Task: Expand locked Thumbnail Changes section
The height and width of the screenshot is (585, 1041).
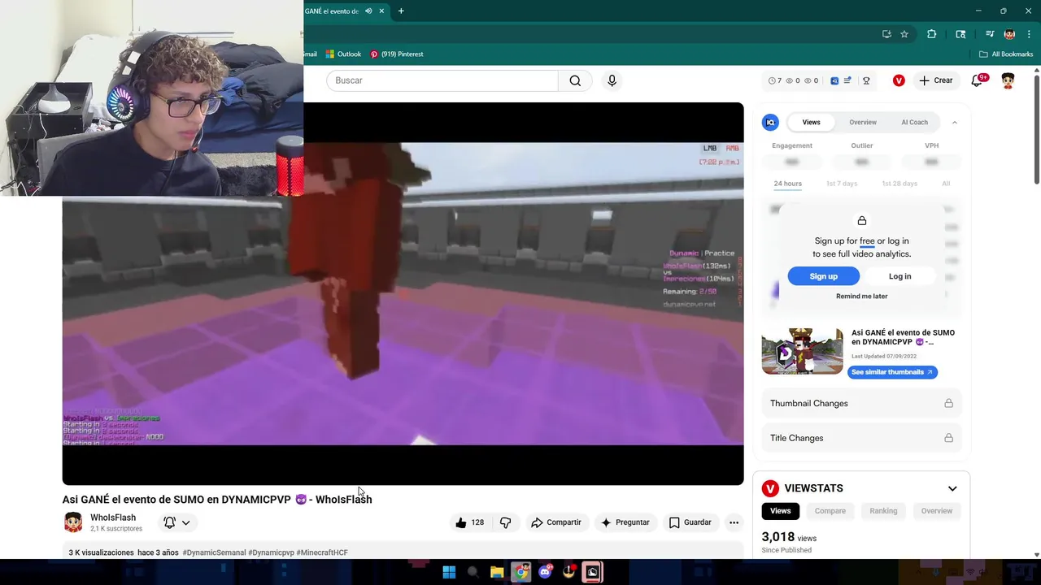Action: [x=862, y=403]
